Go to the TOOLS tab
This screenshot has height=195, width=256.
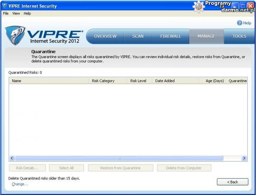click(239, 36)
